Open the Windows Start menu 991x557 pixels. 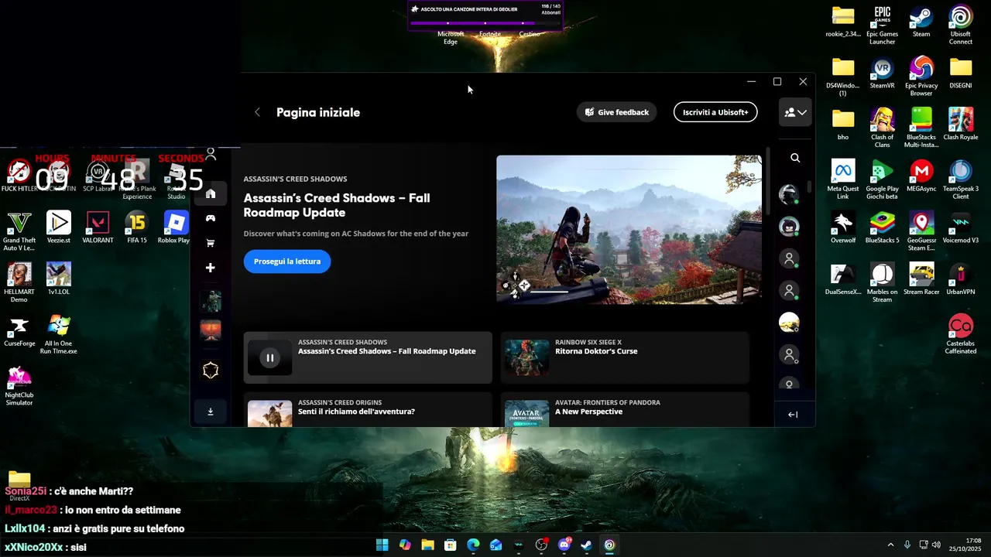(x=382, y=545)
